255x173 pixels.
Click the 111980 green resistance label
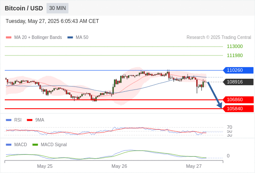click(x=235, y=55)
